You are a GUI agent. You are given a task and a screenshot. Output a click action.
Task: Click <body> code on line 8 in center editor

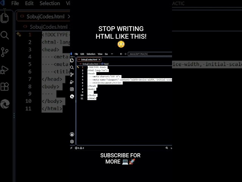(x=92, y=89)
